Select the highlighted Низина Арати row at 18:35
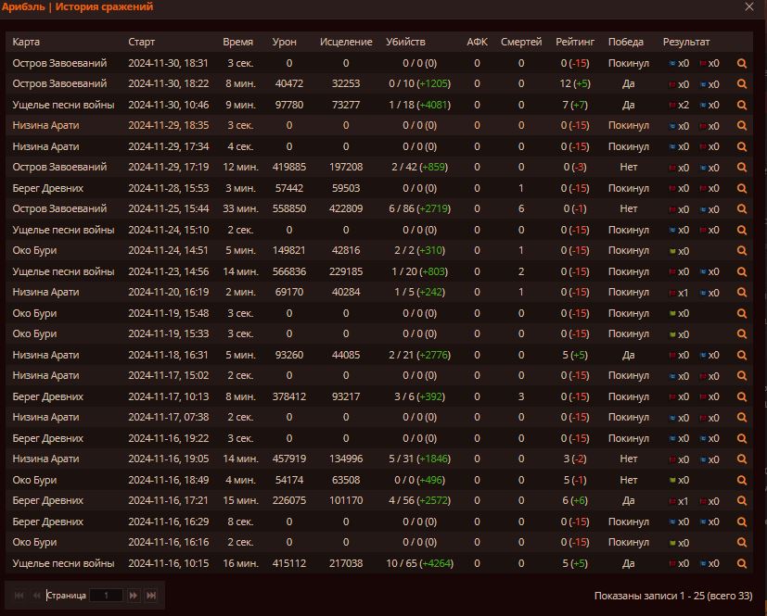The height and width of the screenshot is (616, 767). click(379, 126)
